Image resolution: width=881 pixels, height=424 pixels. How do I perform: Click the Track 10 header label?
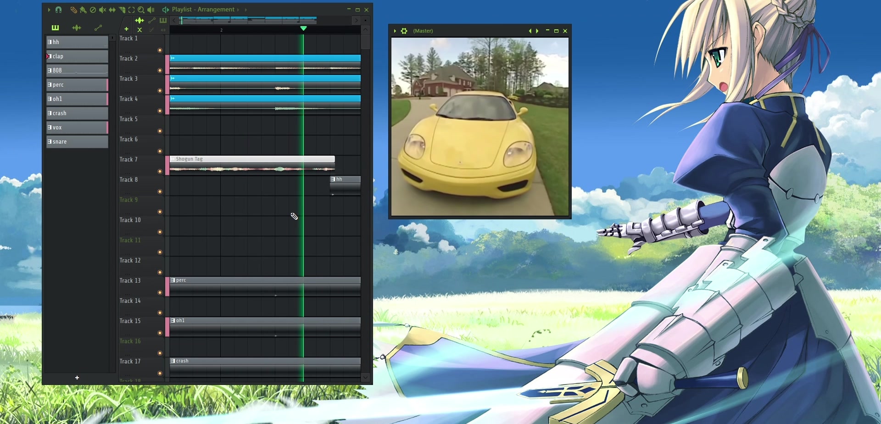130,220
